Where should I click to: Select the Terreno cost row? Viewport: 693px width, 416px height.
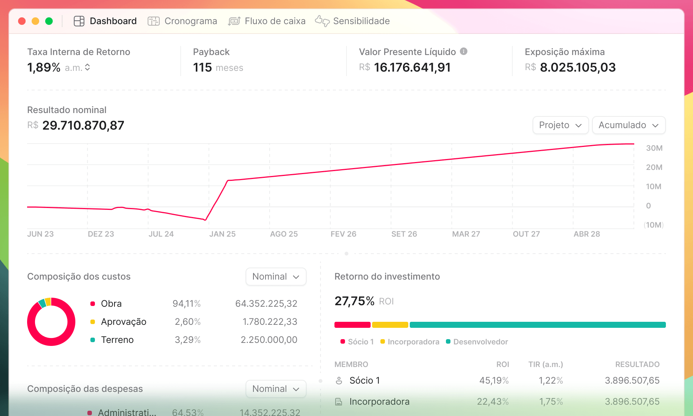coord(194,340)
